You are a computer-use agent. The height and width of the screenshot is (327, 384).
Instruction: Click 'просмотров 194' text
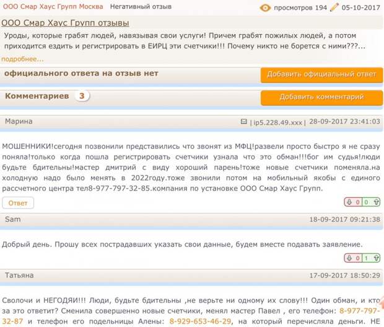[300, 8]
